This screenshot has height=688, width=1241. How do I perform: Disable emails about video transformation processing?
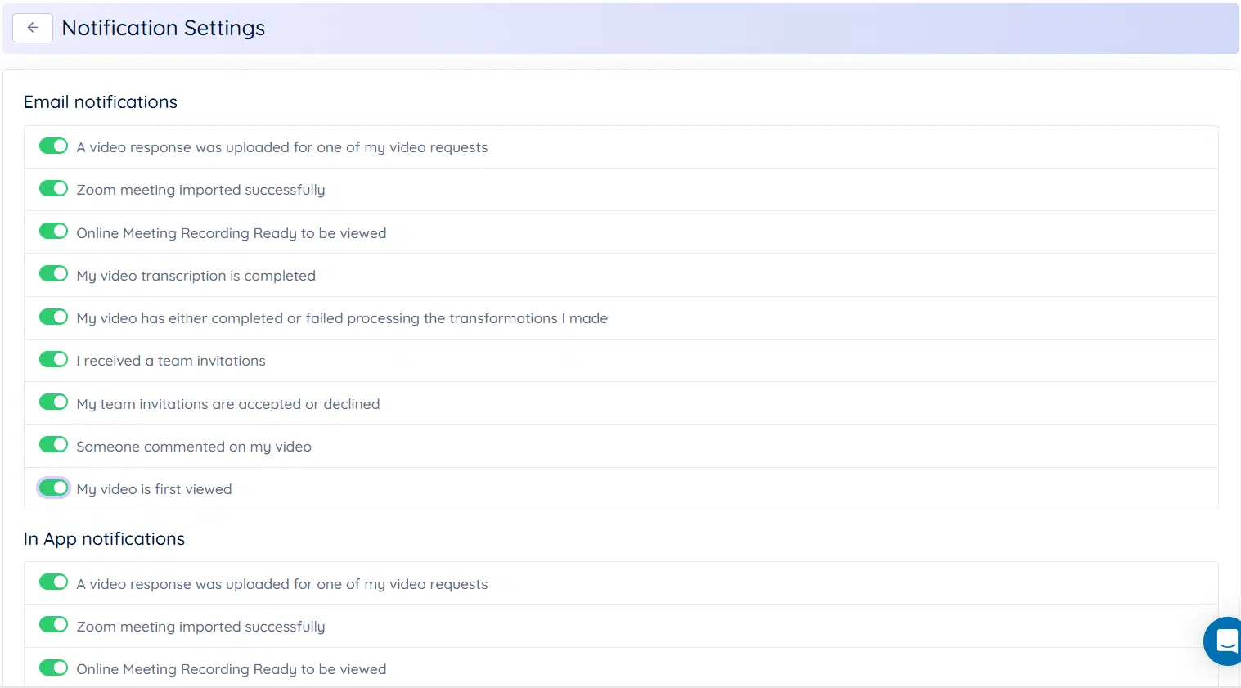[x=53, y=316]
